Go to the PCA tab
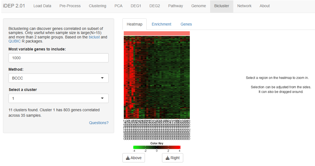315x166 pixels. [118, 6]
